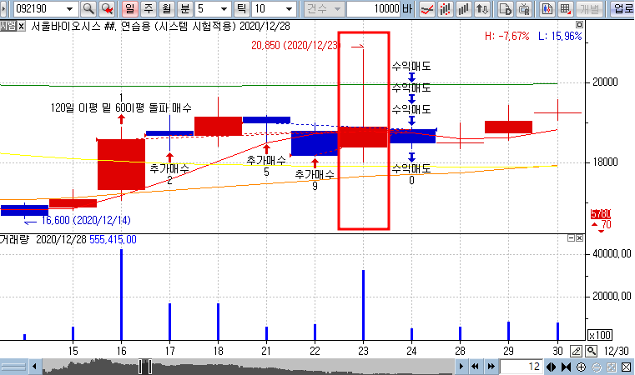
Task: Click the zoom-in plus circle icon
Action: pos(581,367)
